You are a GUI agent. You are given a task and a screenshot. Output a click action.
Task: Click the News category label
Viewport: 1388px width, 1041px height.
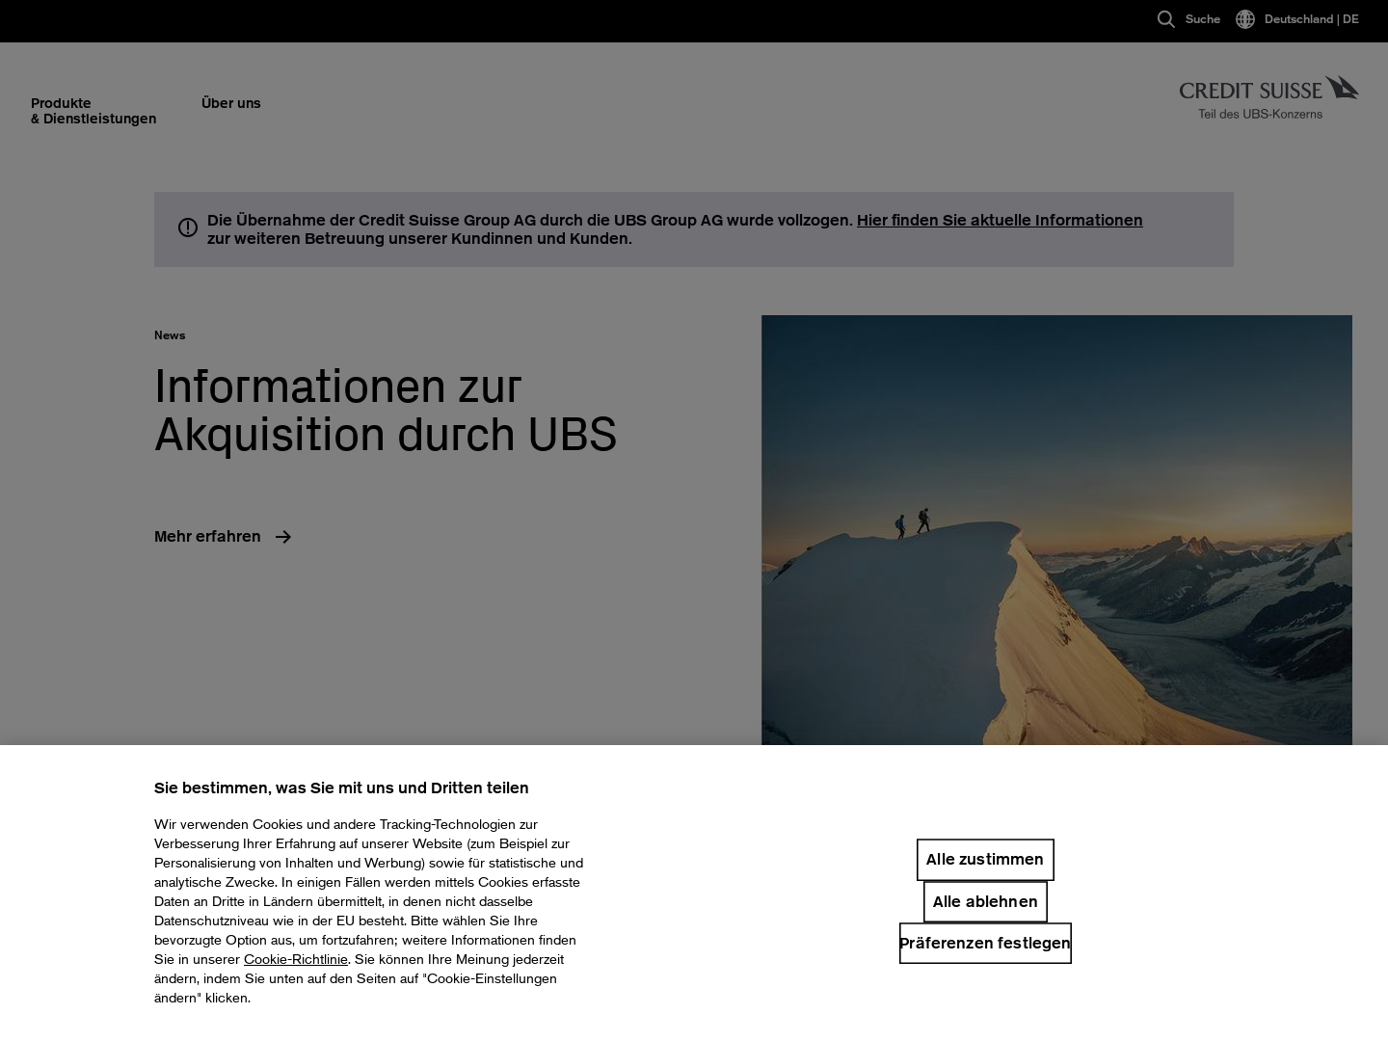170,335
